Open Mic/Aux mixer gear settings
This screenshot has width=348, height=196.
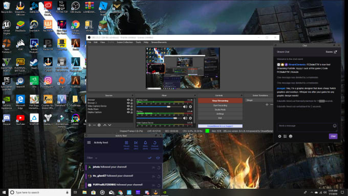190,118
